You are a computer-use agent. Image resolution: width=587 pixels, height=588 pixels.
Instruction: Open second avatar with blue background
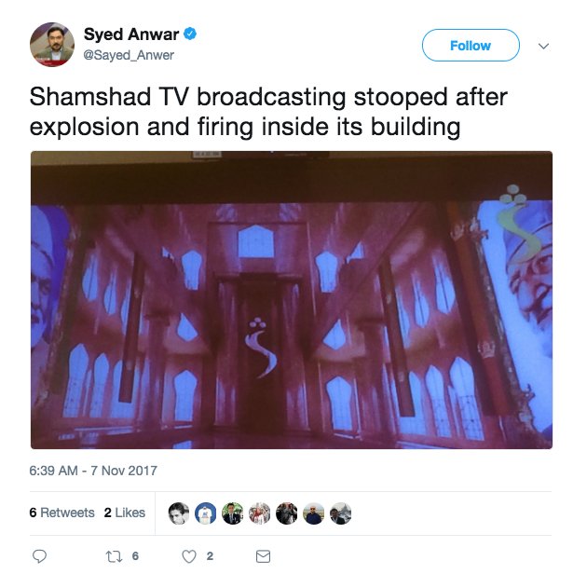[206, 513]
